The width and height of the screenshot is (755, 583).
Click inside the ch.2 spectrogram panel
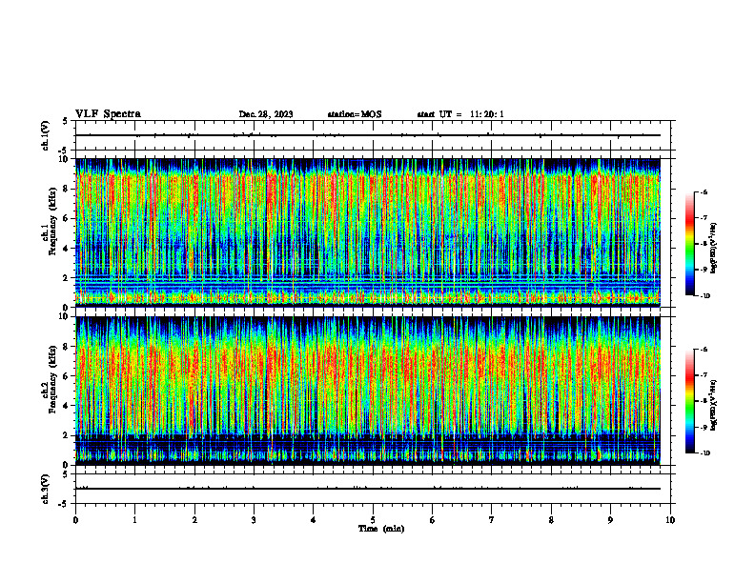click(x=368, y=391)
